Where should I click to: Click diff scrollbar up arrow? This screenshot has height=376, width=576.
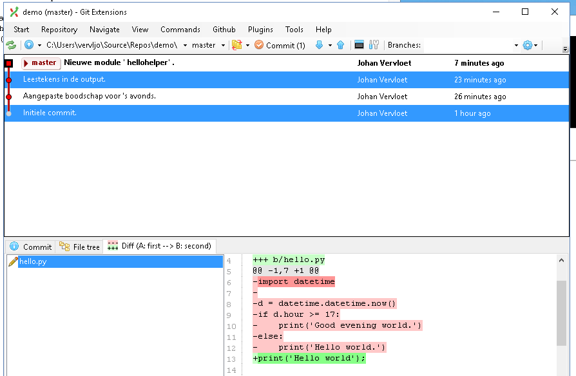pos(561,260)
